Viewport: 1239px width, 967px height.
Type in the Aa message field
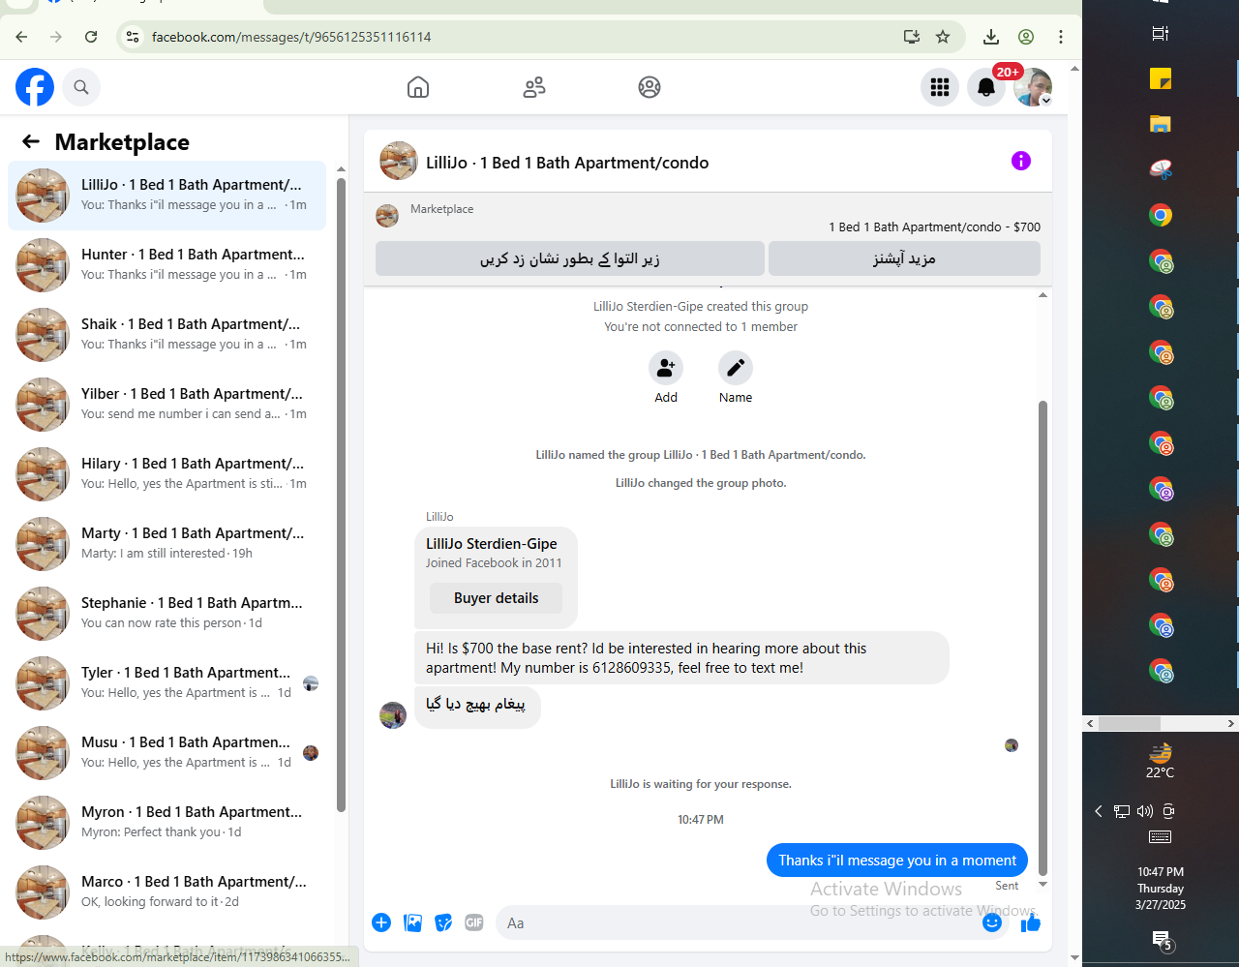pyautogui.click(x=752, y=923)
